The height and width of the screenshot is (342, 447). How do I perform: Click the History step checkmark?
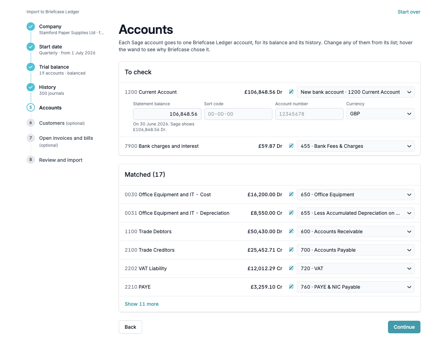31,87
